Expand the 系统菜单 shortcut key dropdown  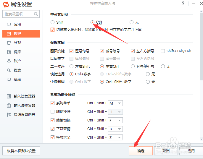pyautogui.click(x=120, y=103)
